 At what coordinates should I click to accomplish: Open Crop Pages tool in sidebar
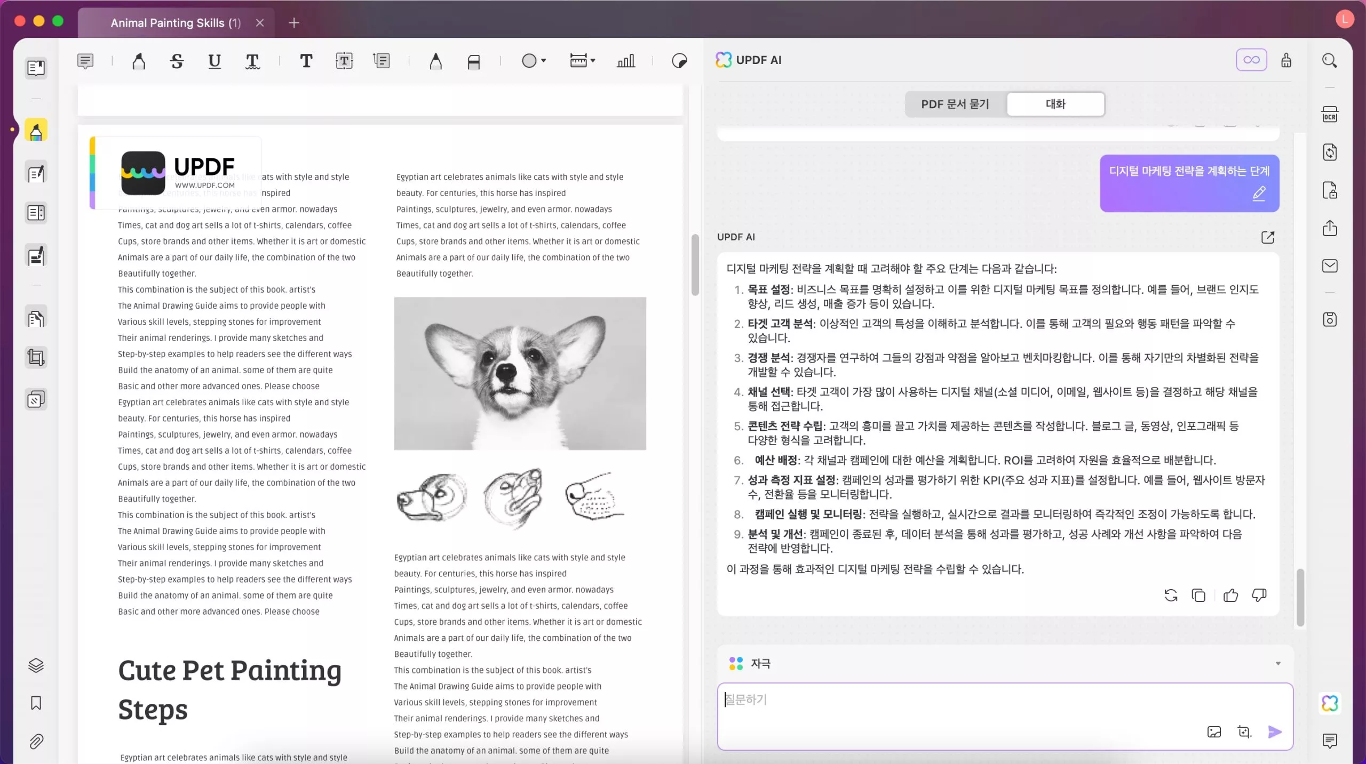coord(36,357)
